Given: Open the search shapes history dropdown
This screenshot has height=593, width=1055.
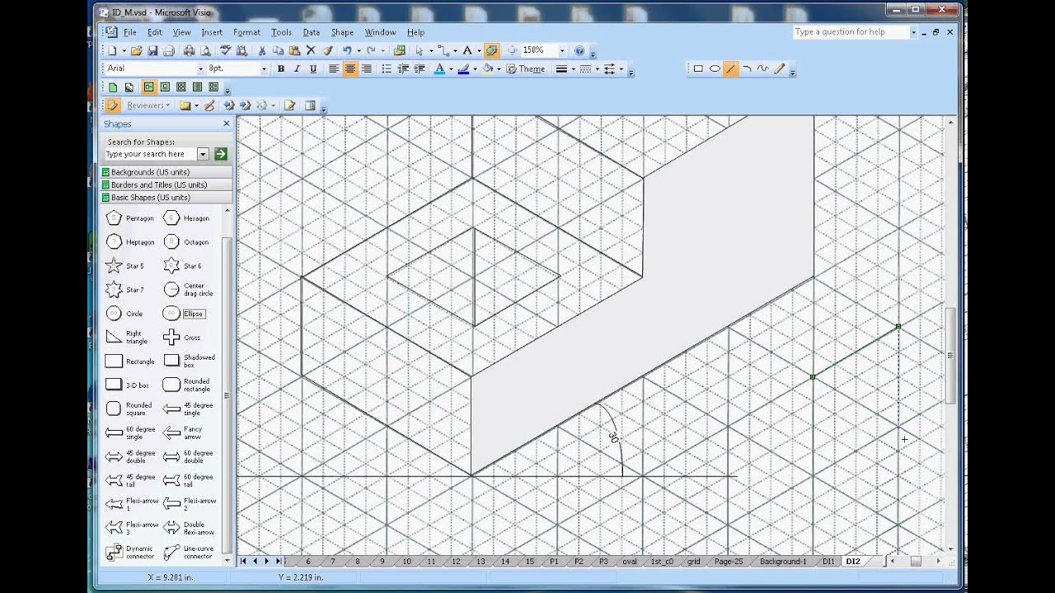Looking at the screenshot, I should click(203, 154).
